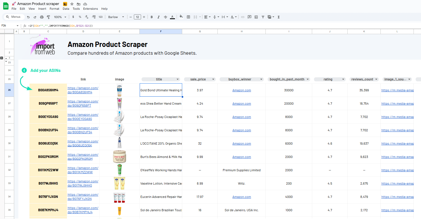Open the borders tool
The height and width of the screenshot is (219, 421).
point(188,17)
